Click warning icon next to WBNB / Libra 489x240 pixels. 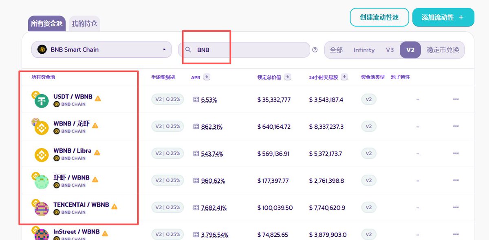click(97, 152)
